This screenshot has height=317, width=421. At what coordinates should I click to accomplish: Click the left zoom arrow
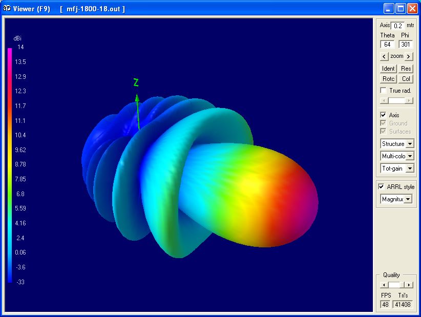pyautogui.click(x=384, y=56)
